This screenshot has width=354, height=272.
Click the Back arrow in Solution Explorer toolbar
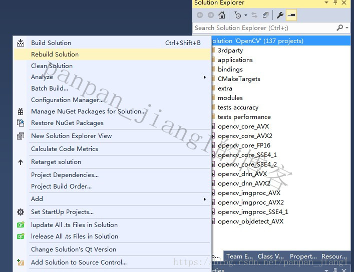point(200,15)
